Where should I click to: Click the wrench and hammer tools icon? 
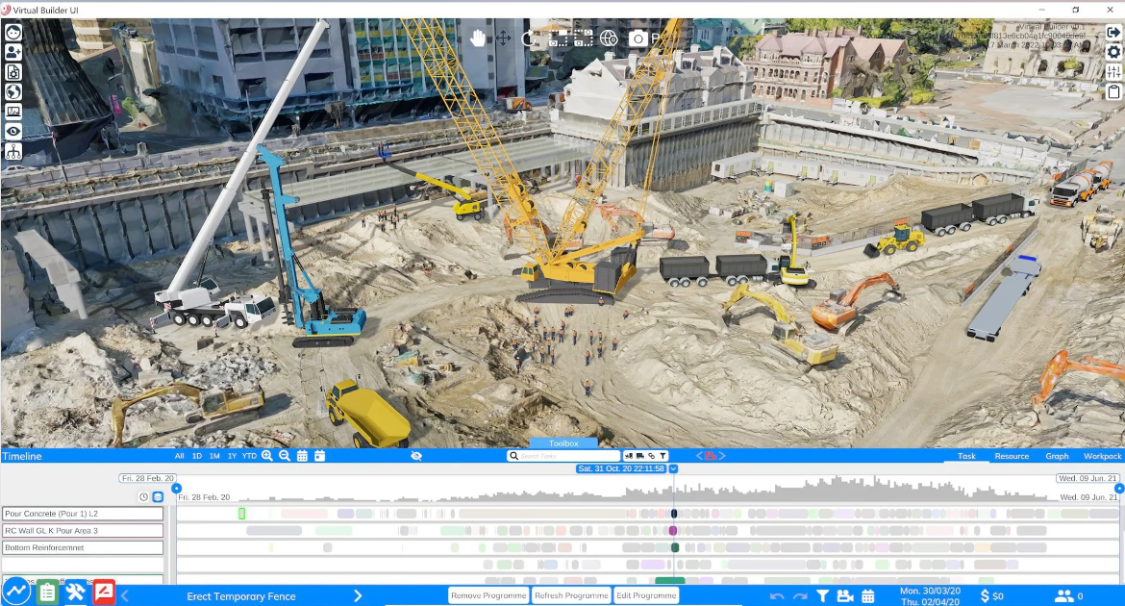coord(75,592)
